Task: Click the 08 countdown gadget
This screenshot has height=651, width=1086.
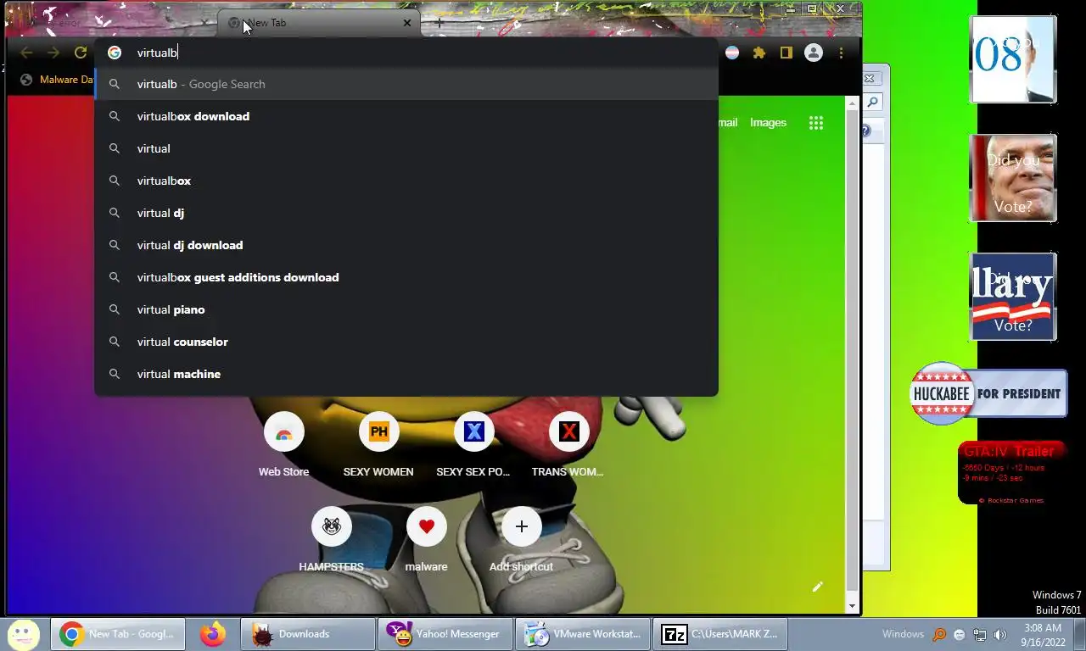Action: (x=1013, y=59)
